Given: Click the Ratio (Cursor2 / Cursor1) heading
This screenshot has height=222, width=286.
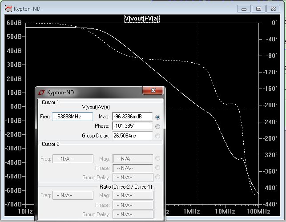Looking at the screenshot, I should (x=126, y=187).
